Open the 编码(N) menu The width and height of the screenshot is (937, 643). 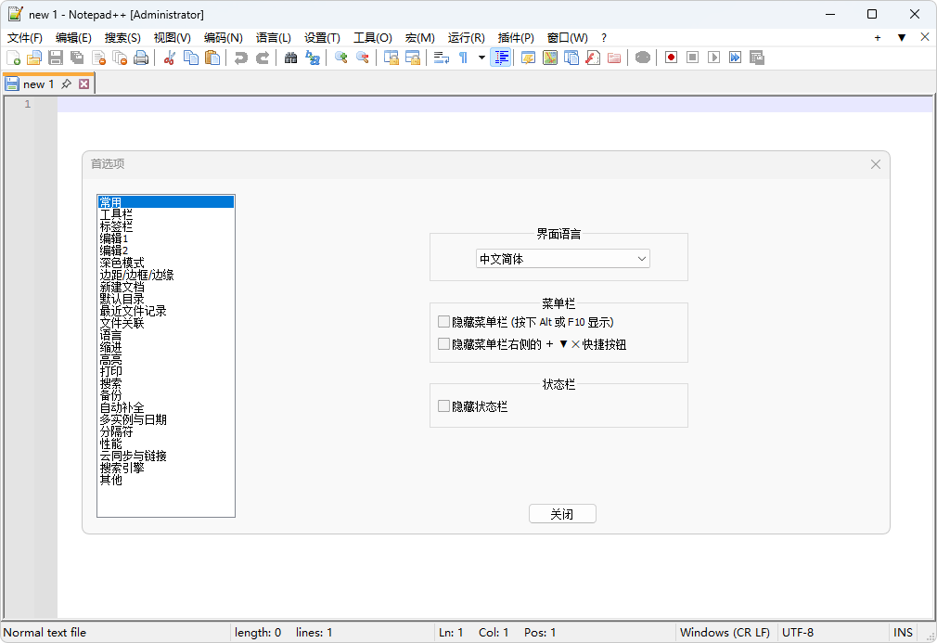tap(223, 38)
